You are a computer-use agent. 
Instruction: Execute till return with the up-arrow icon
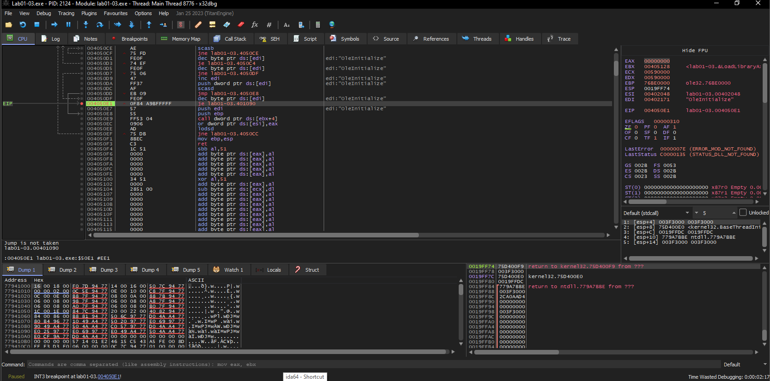(149, 25)
